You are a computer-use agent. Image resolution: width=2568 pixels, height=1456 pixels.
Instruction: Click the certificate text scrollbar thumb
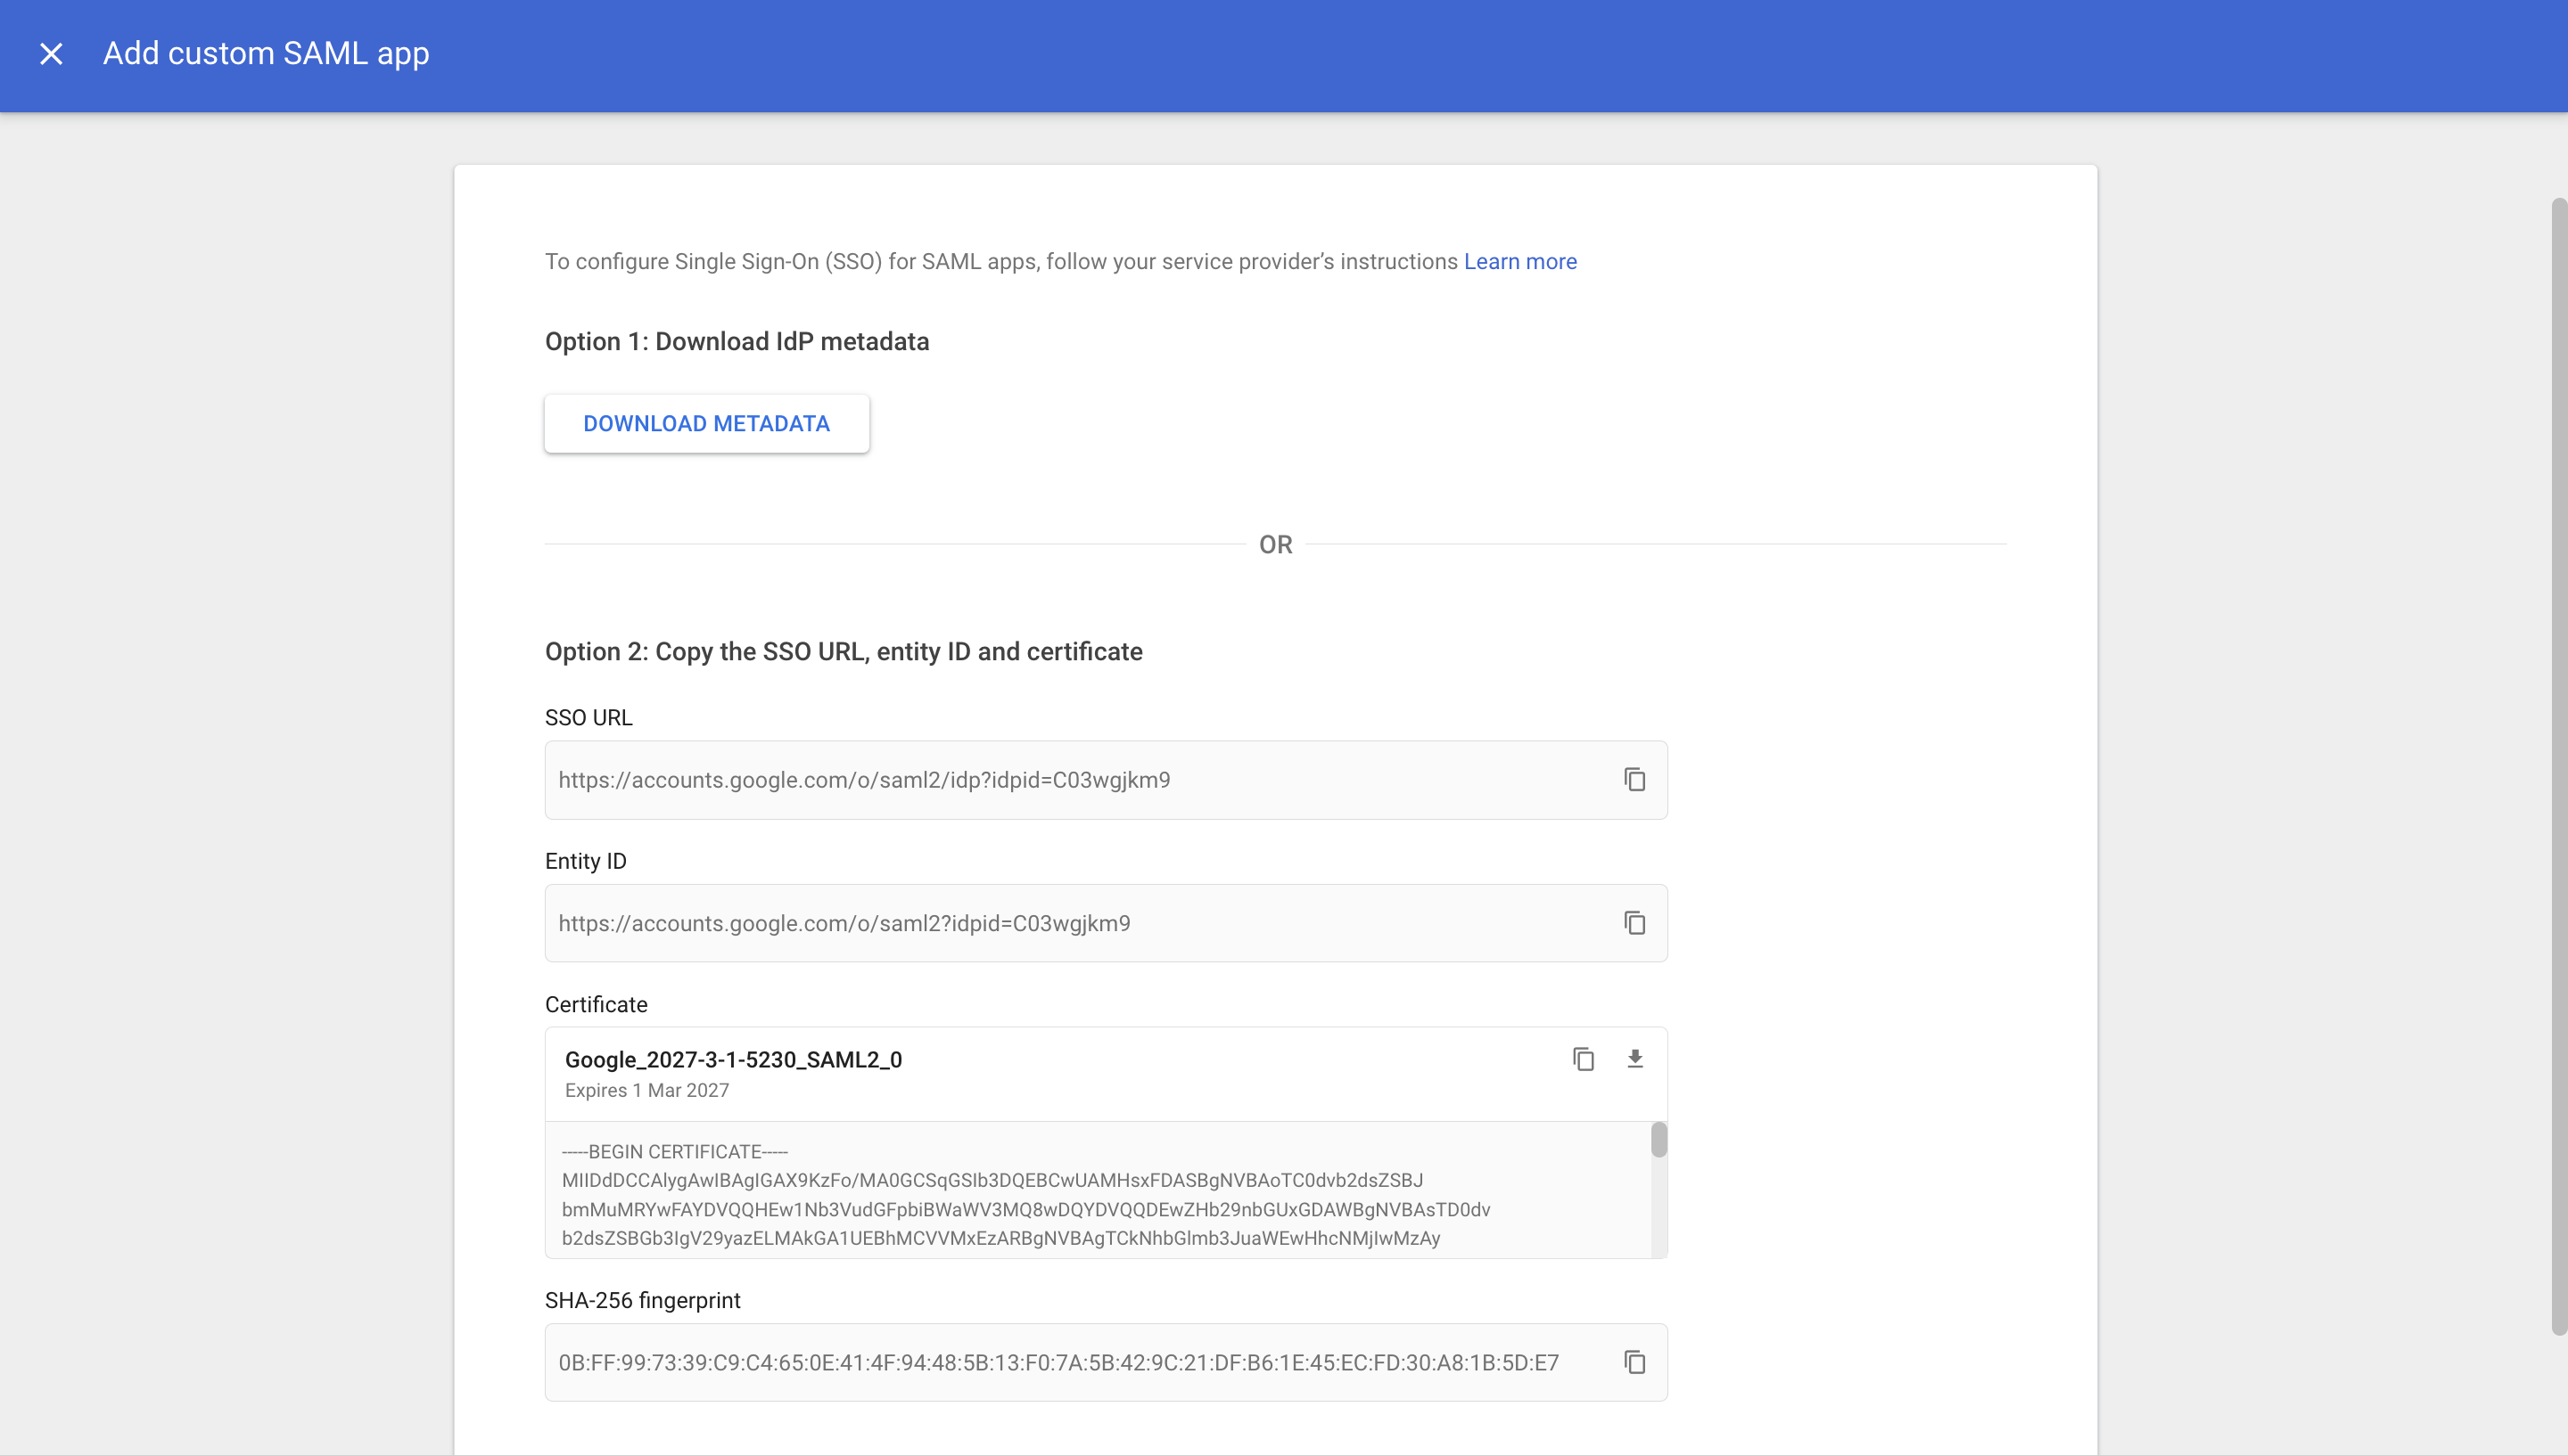pyautogui.click(x=1658, y=1140)
